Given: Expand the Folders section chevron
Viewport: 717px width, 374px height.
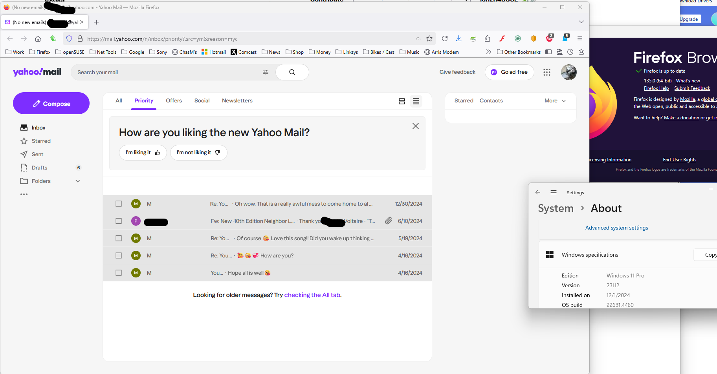Looking at the screenshot, I should click(78, 181).
